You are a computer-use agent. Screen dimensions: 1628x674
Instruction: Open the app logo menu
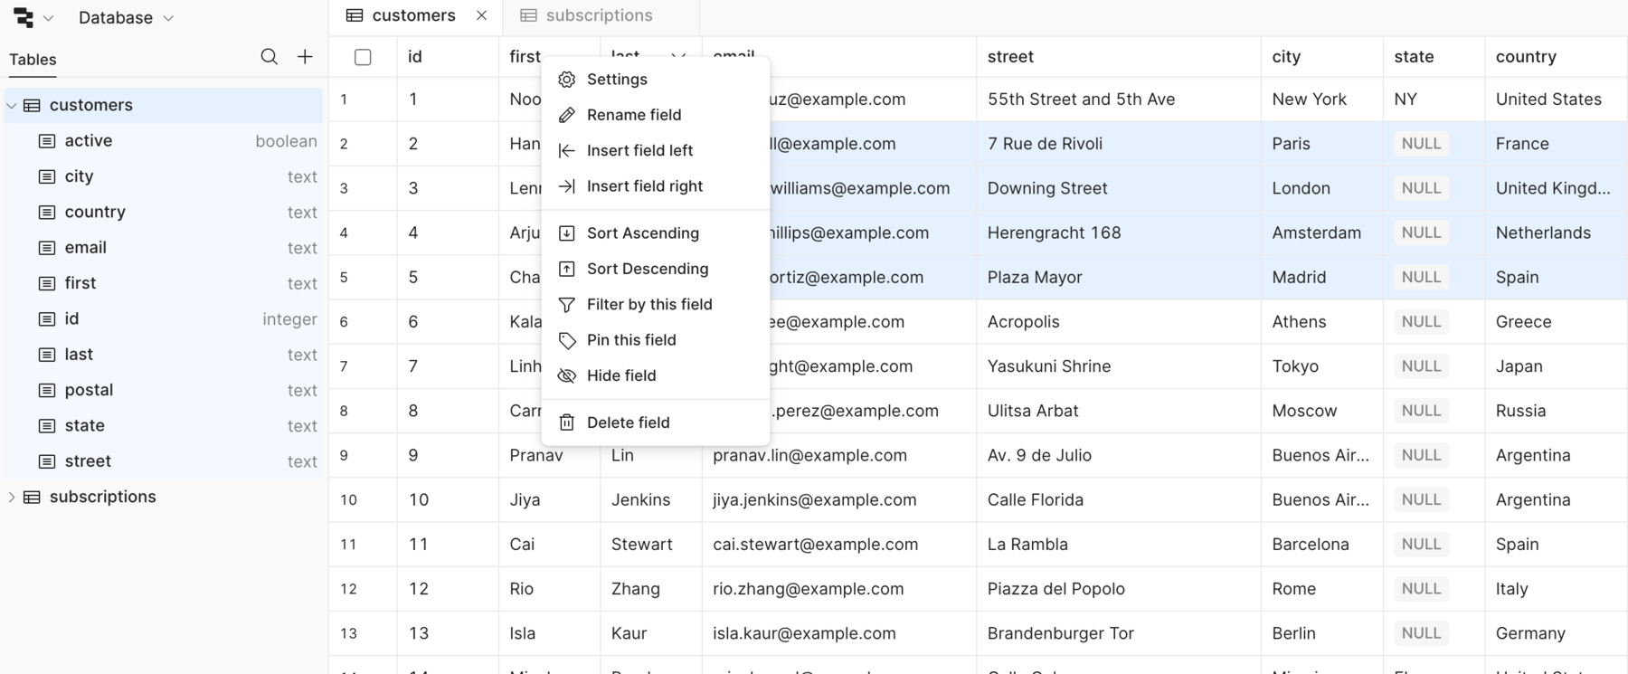(x=33, y=17)
